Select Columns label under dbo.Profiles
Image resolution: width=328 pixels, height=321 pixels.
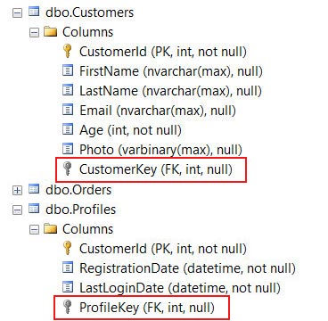click(x=87, y=229)
